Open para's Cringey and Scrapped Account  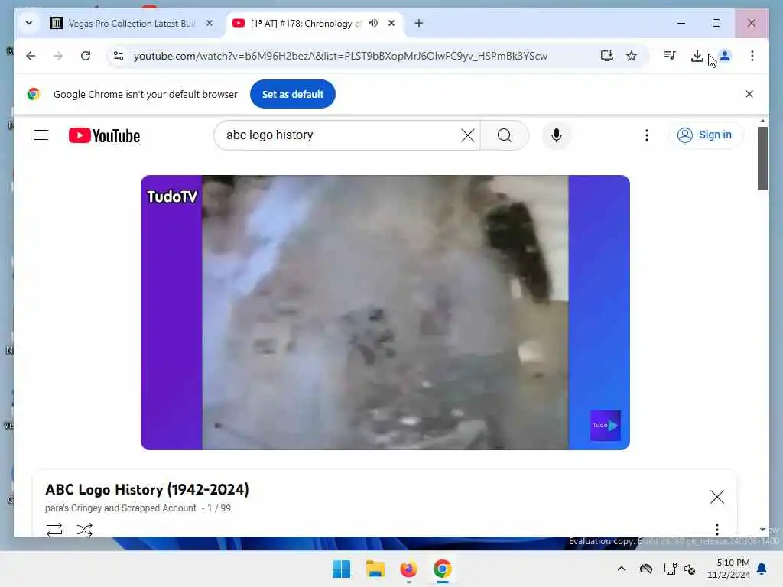120,508
